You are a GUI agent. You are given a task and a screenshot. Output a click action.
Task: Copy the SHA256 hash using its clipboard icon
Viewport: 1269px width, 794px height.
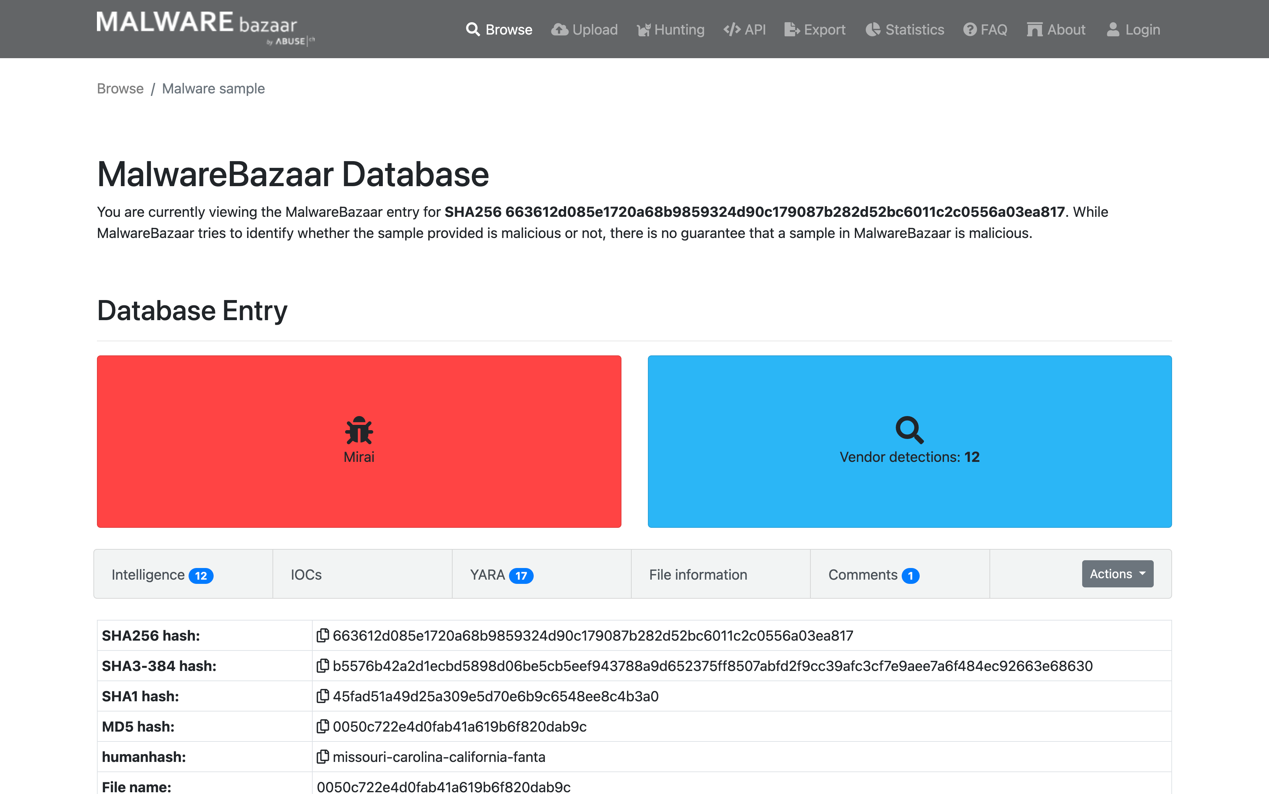pos(324,635)
